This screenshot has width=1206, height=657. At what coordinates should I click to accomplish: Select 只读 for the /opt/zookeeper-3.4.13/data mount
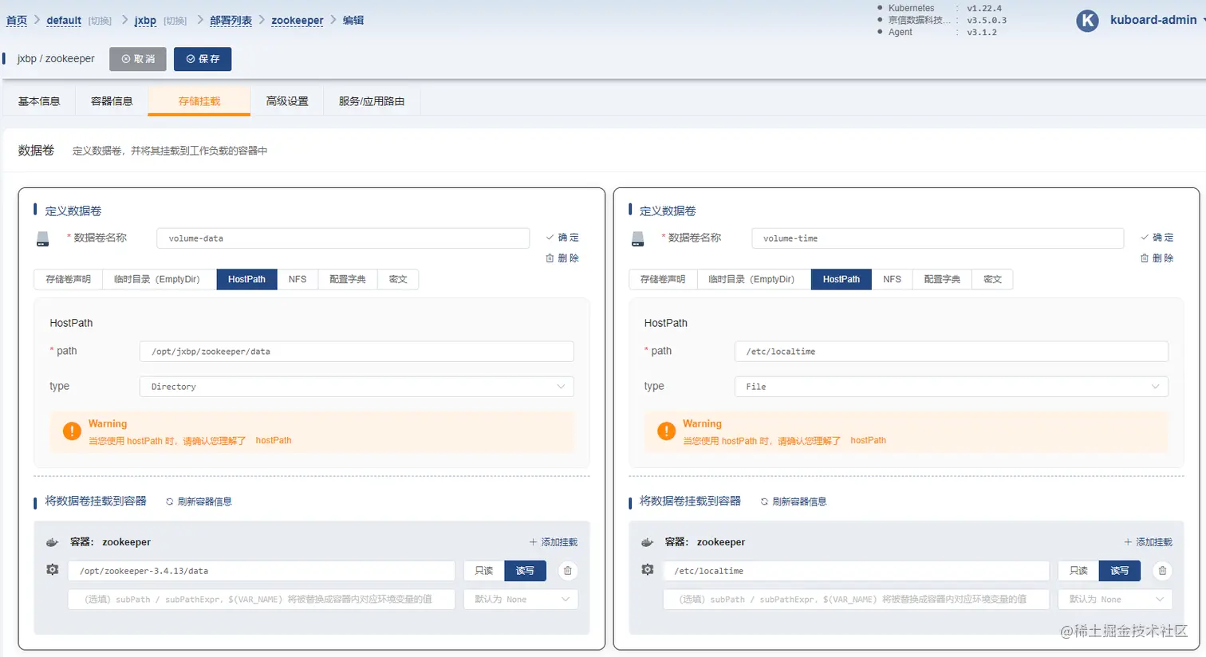484,571
